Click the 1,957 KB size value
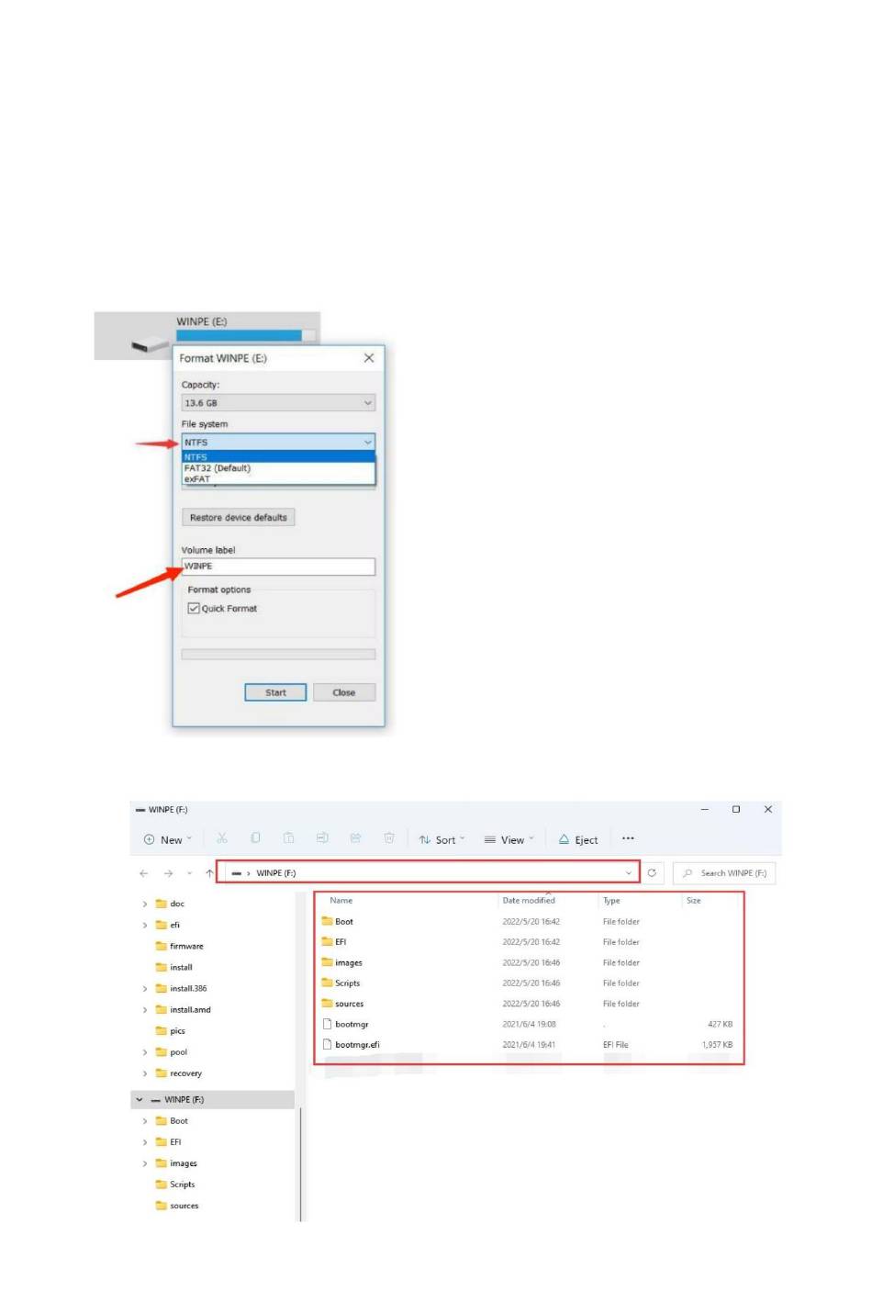The height and width of the screenshot is (1303, 872). (x=717, y=1045)
